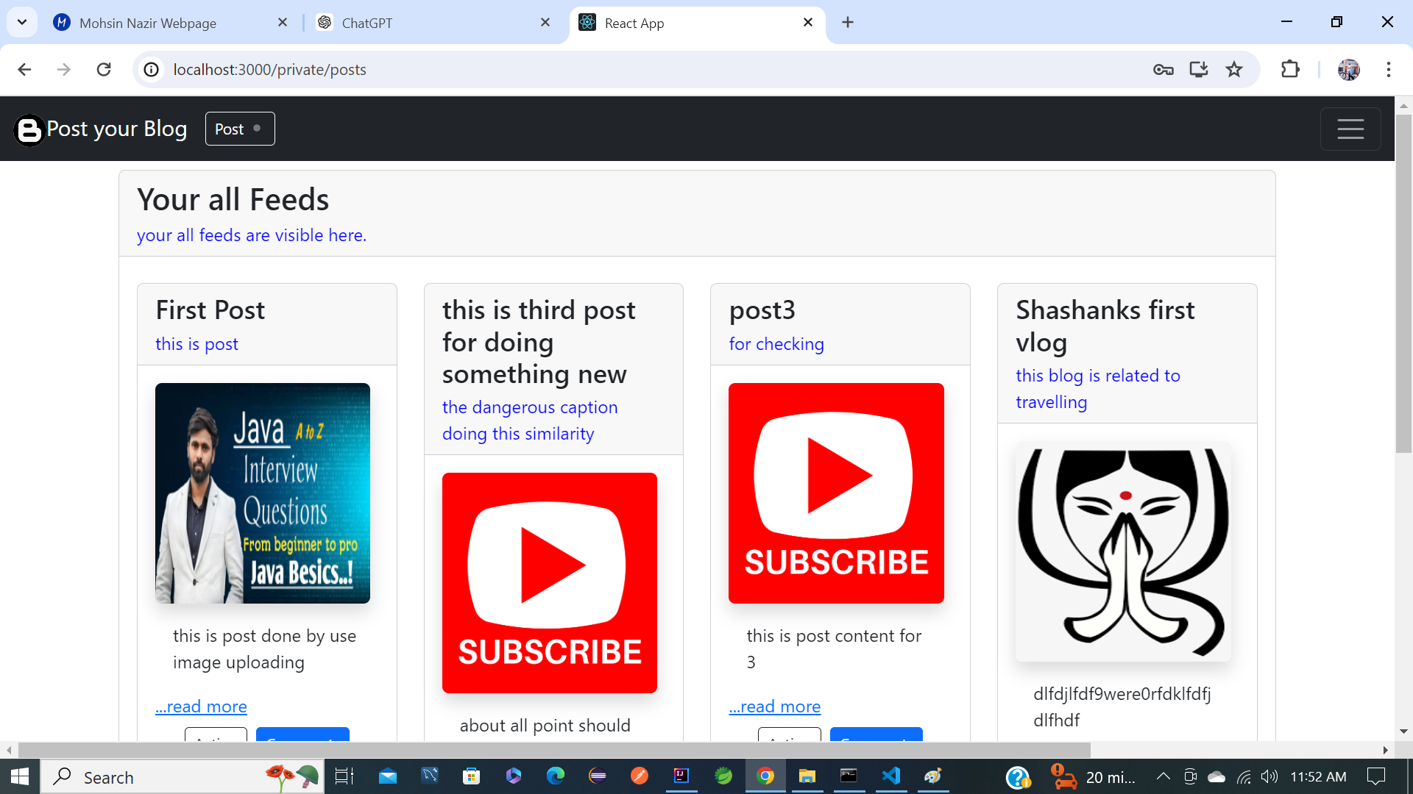Click scroll-right arrow of horizontal scrollbar

coord(1386,750)
